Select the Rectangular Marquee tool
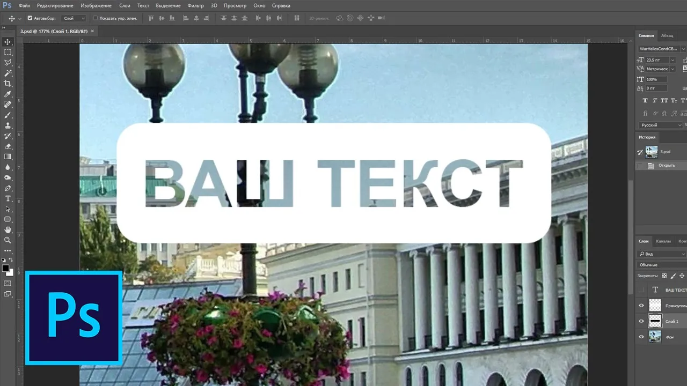The image size is (687, 386). pyautogui.click(x=8, y=53)
